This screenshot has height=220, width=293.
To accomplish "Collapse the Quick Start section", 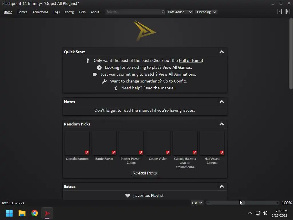I will point(222,52).
